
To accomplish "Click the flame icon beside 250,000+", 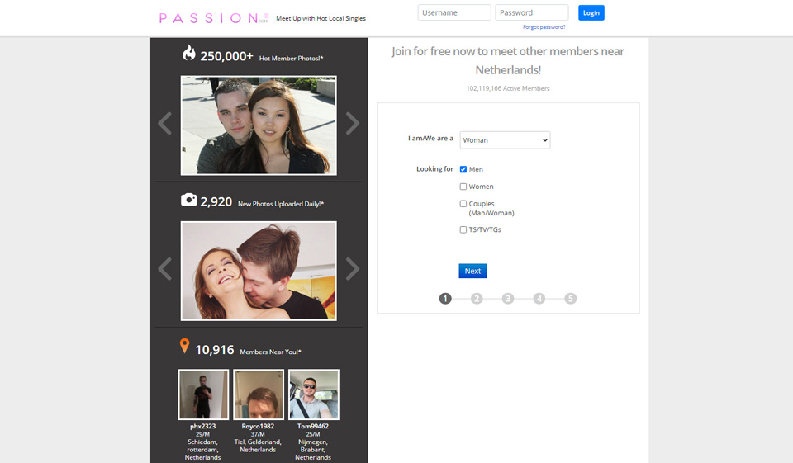I will pos(189,54).
